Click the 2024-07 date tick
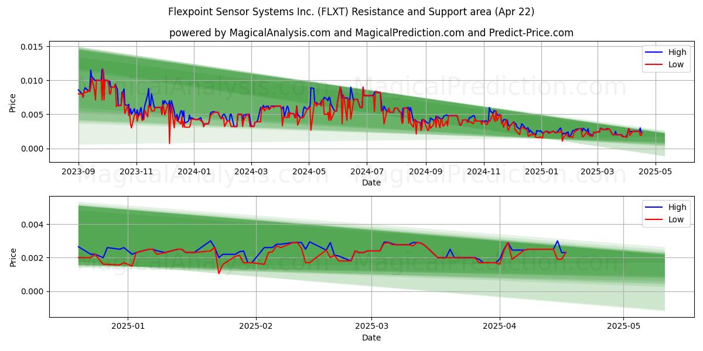This screenshot has height=351, width=703. [x=367, y=171]
